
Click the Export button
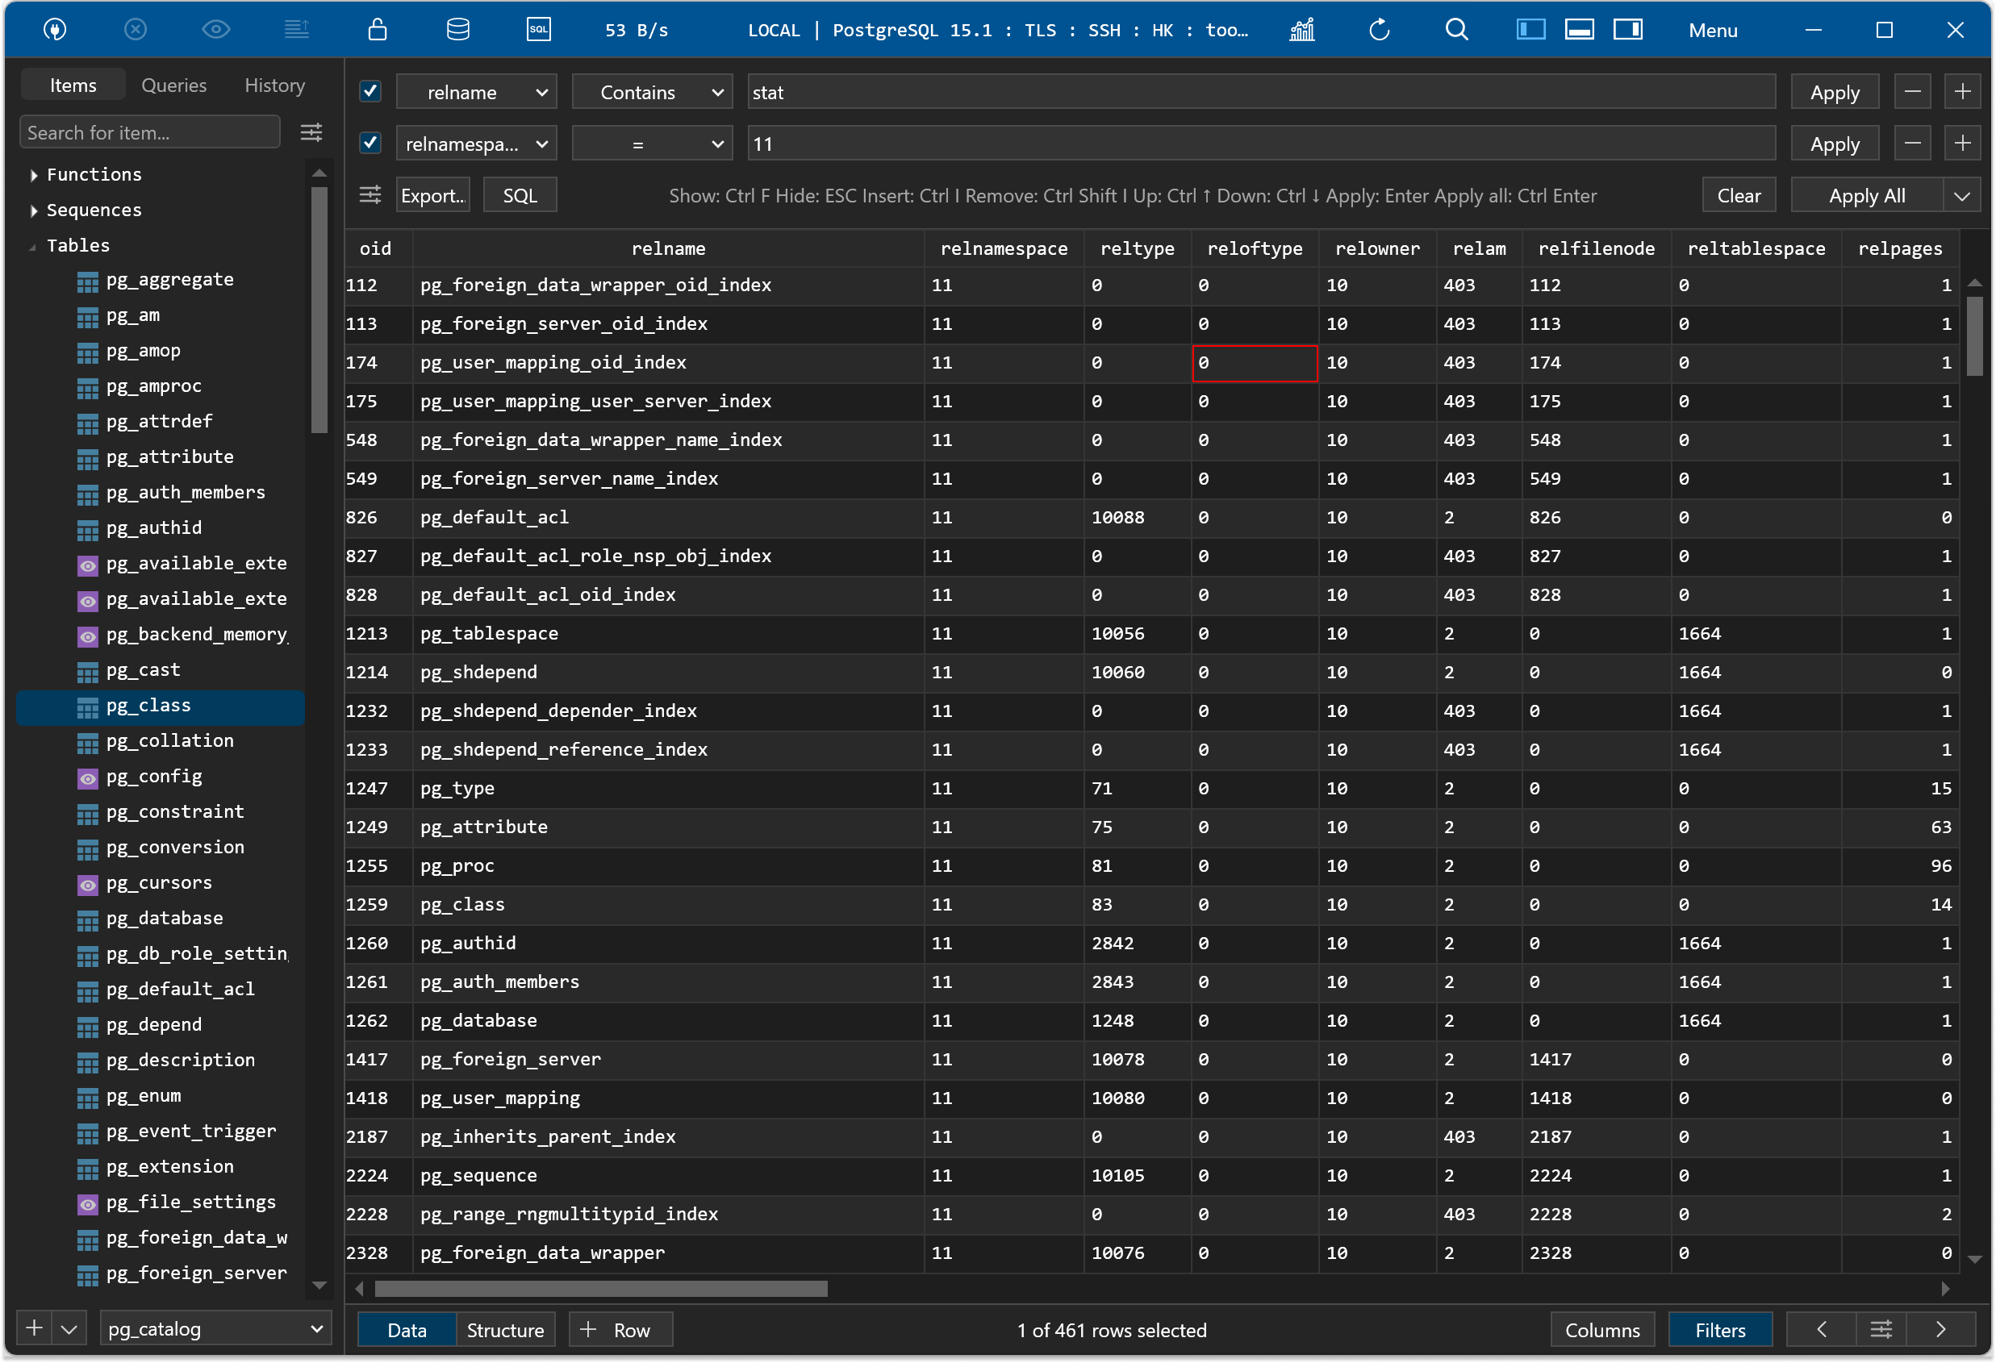[x=432, y=194]
